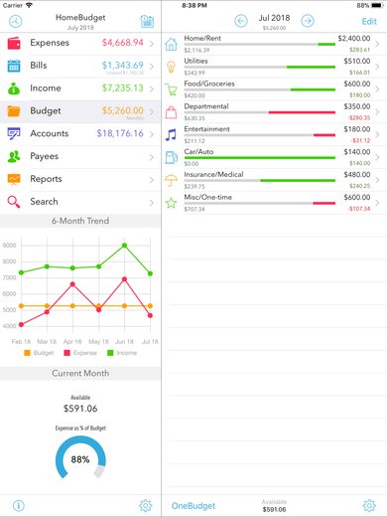Tap Insurance/Medical $480.00 budget amount
Image resolution: width=387 pixels, height=517 pixels.
tap(357, 175)
